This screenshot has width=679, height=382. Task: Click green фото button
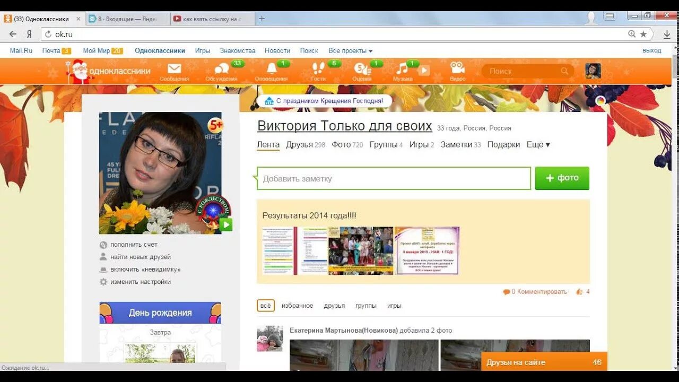pos(562,178)
